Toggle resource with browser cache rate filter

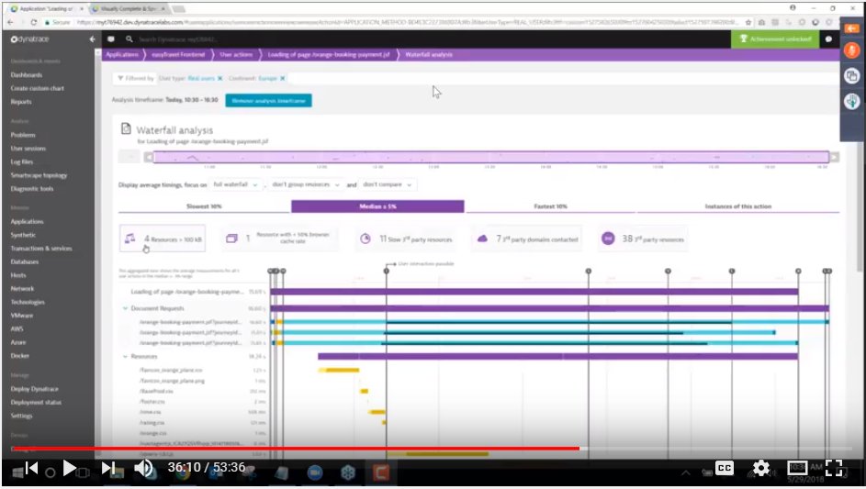(279, 239)
